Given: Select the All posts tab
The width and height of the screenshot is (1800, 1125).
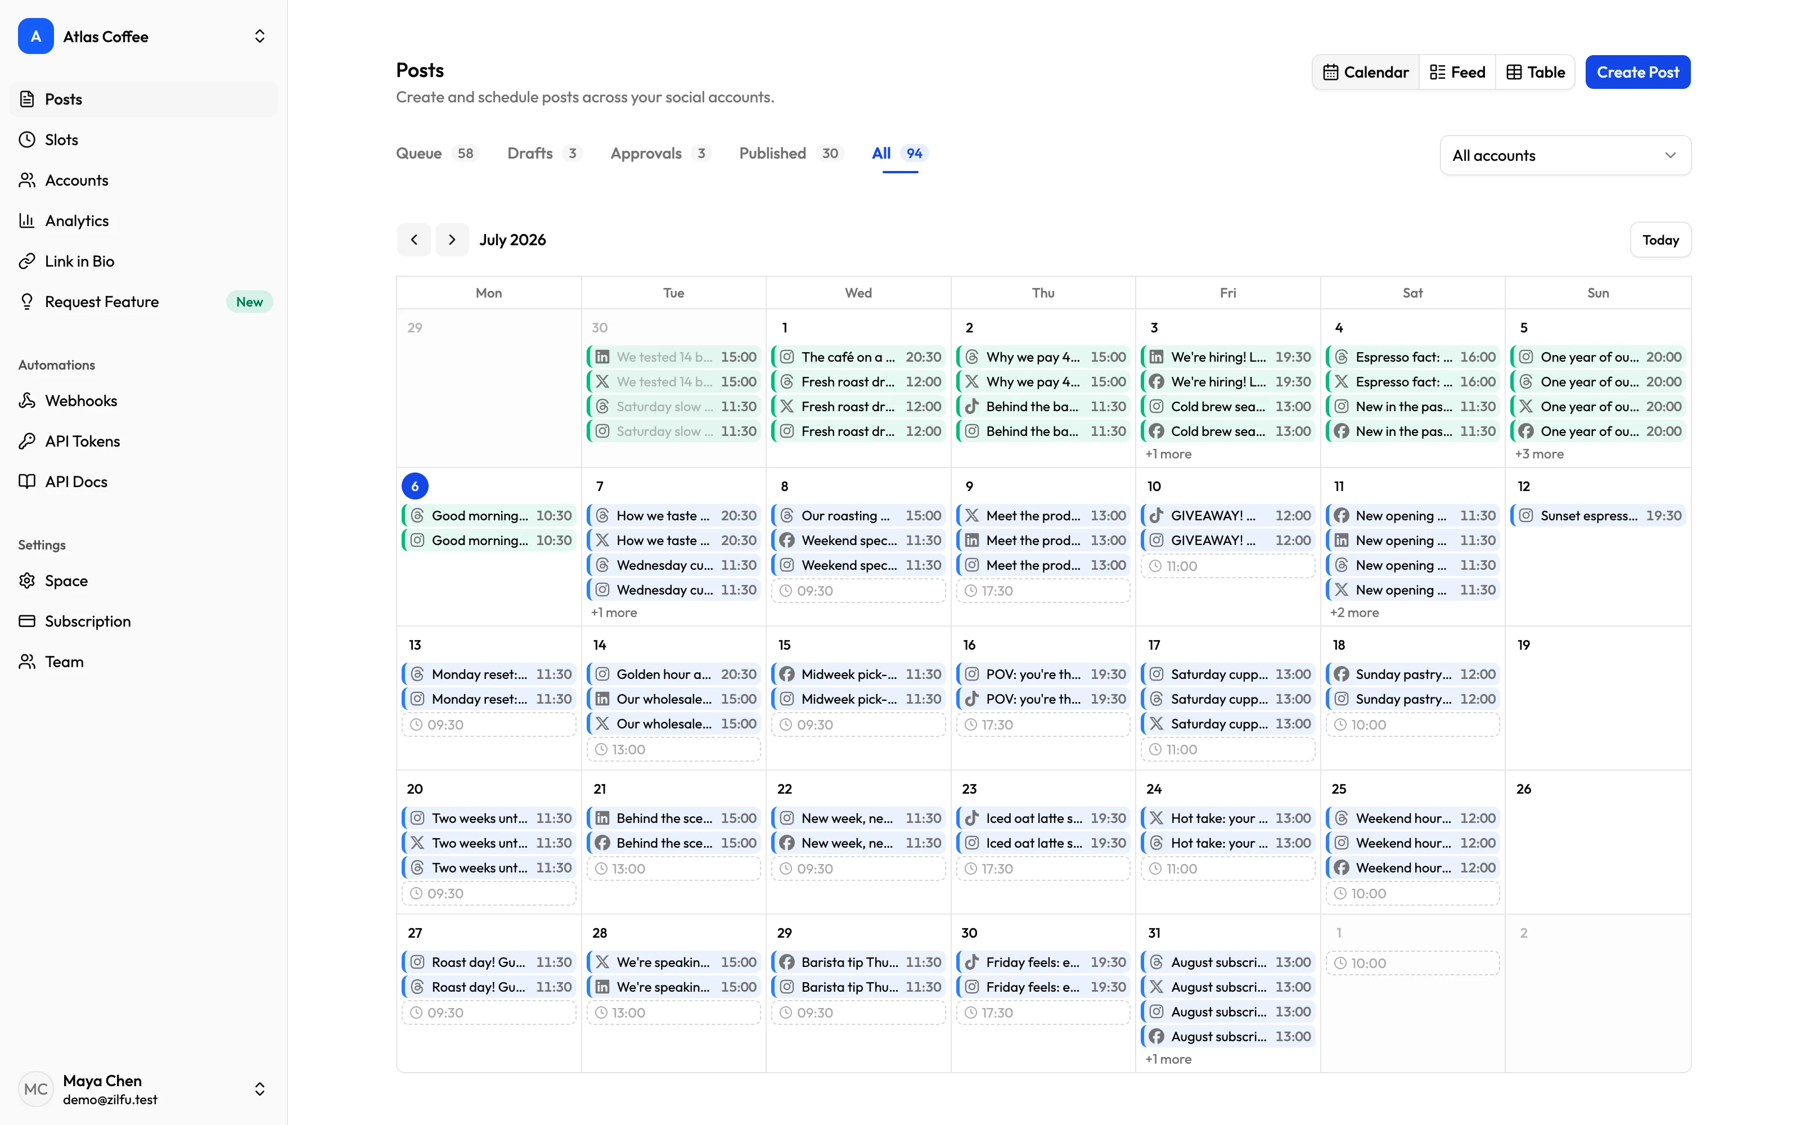Looking at the screenshot, I should pyautogui.click(x=900, y=153).
